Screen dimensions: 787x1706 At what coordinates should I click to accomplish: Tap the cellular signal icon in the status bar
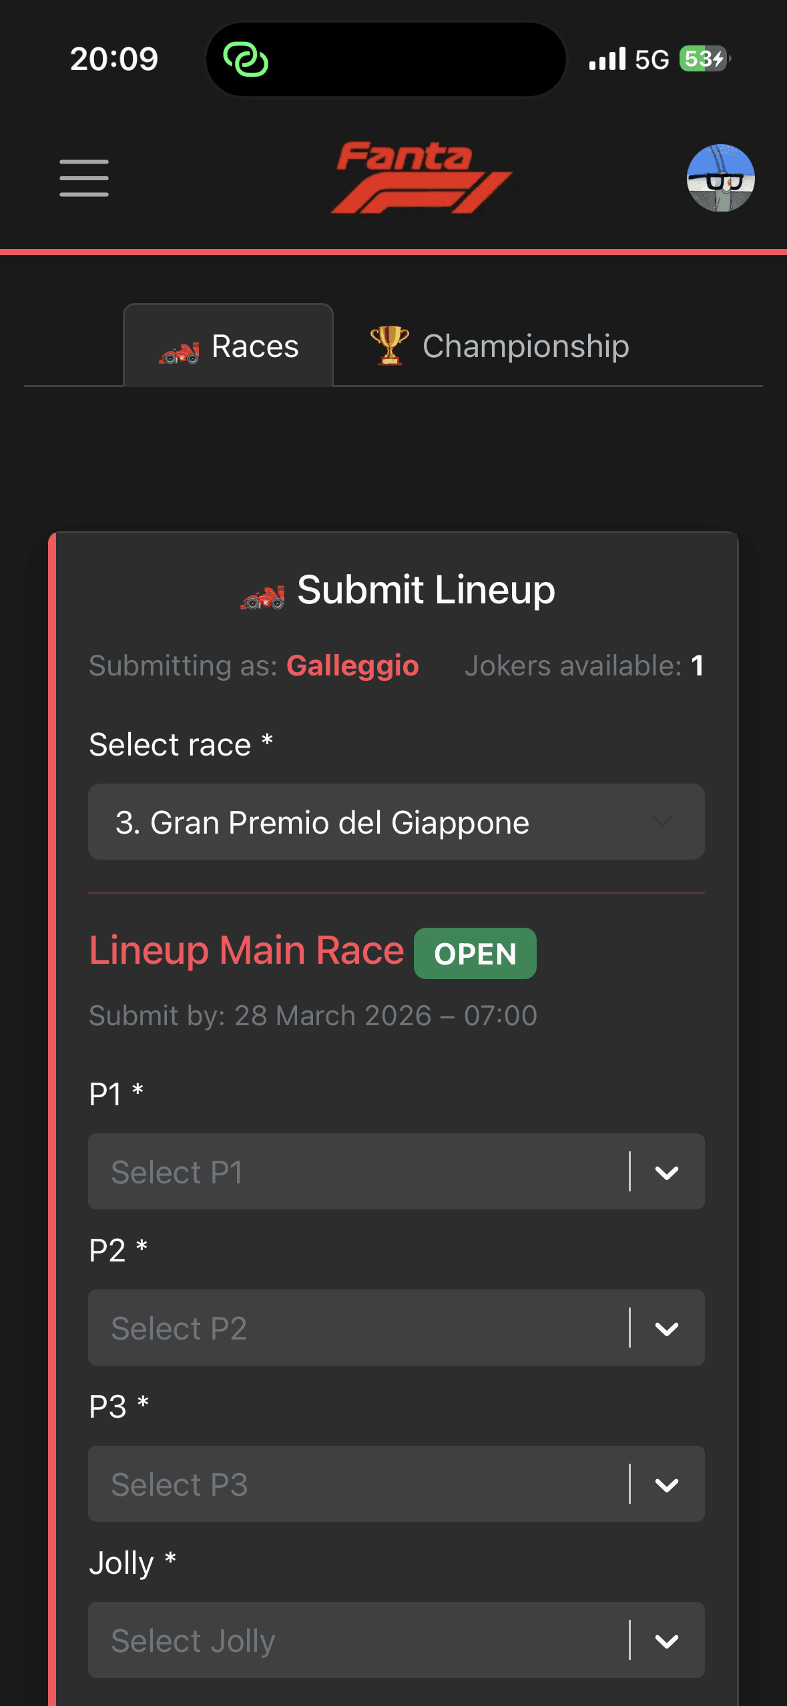(607, 59)
